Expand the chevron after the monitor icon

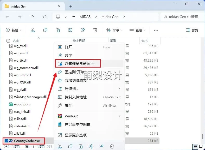click(66, 17)
